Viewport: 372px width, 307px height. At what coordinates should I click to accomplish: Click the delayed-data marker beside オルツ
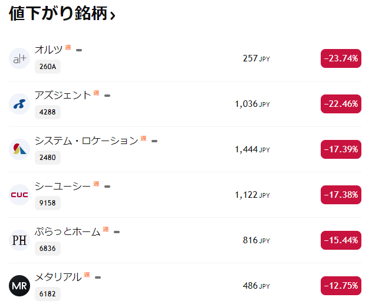tap(68, 47)
